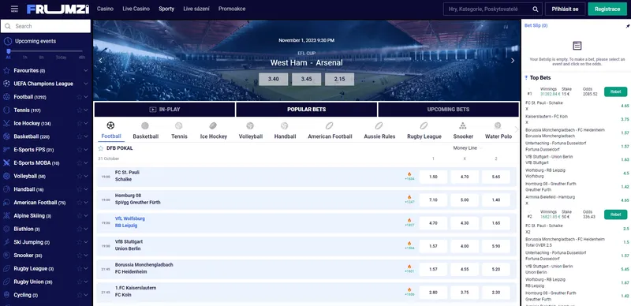Expand the Alpine Skiing chevron

point(86,216)
